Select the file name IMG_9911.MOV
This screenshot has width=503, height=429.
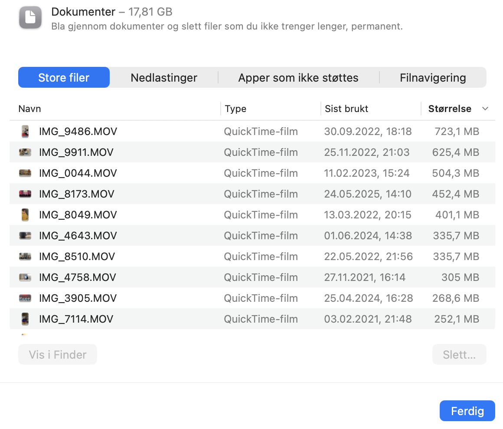coord(76,152)
